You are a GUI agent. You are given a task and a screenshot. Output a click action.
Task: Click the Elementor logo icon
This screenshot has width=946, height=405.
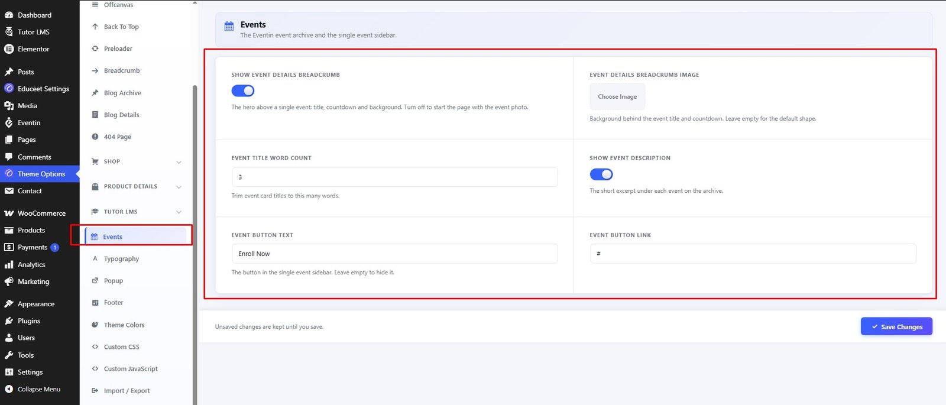coord(9,49)
